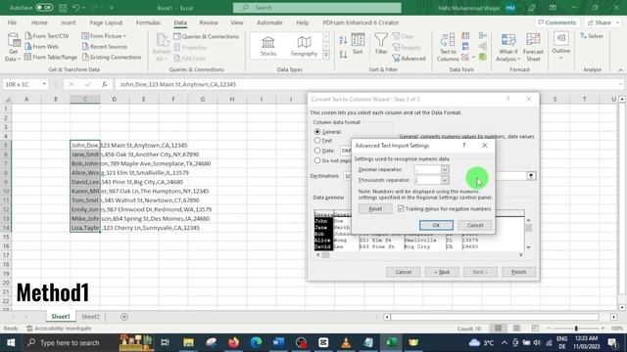Image resolution: width=627 pixels, height=352 pixels.
Task: Switch to Page Break Preview view
Action: click(535, 329)
